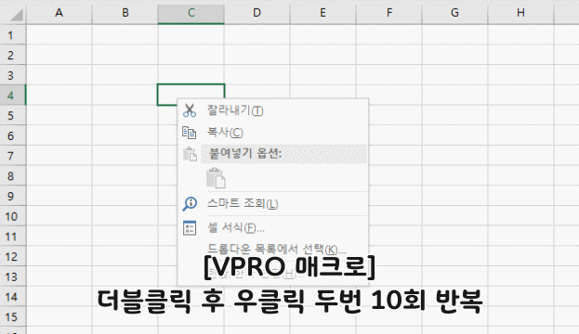Screen dimensions: 579x334
Task: Click cell E3
Action: click(322, 75)
